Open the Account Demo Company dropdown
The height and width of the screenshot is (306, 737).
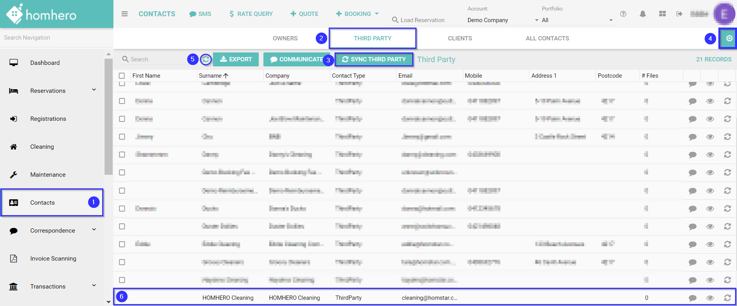coord(503,20)
